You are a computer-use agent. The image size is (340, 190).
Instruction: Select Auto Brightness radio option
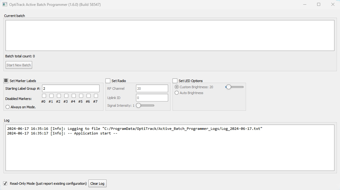coord(177,93)
